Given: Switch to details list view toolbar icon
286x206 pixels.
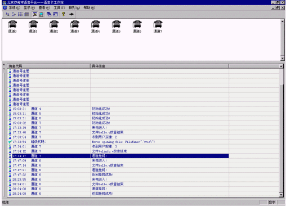Looking at the screenshot, I should pos(27,14).
